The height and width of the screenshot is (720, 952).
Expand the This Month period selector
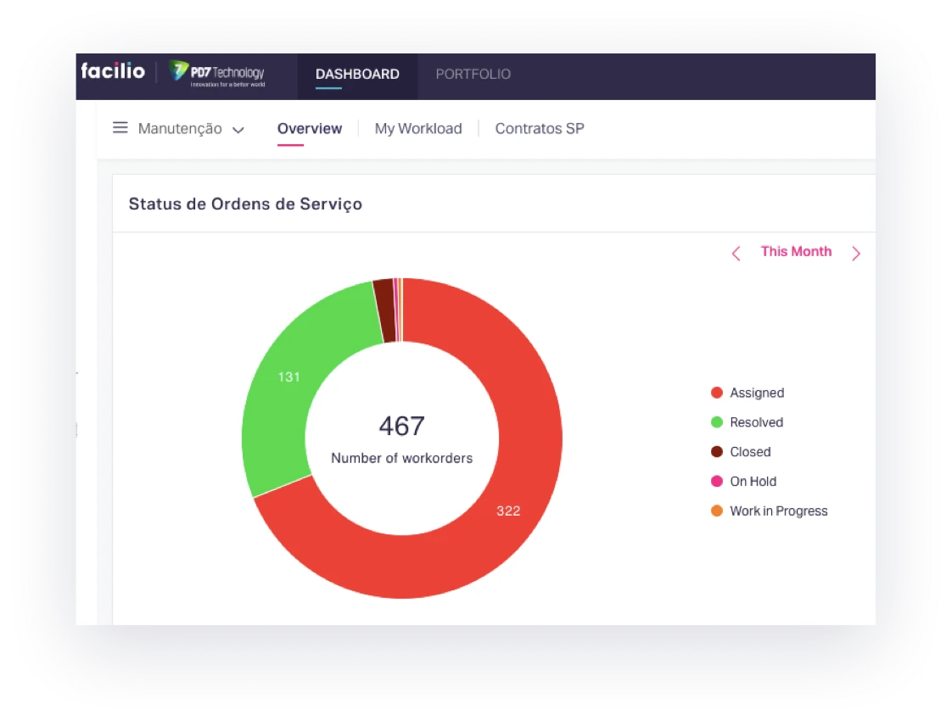796,251
